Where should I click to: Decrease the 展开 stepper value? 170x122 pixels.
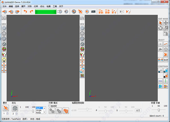(7, 114)
